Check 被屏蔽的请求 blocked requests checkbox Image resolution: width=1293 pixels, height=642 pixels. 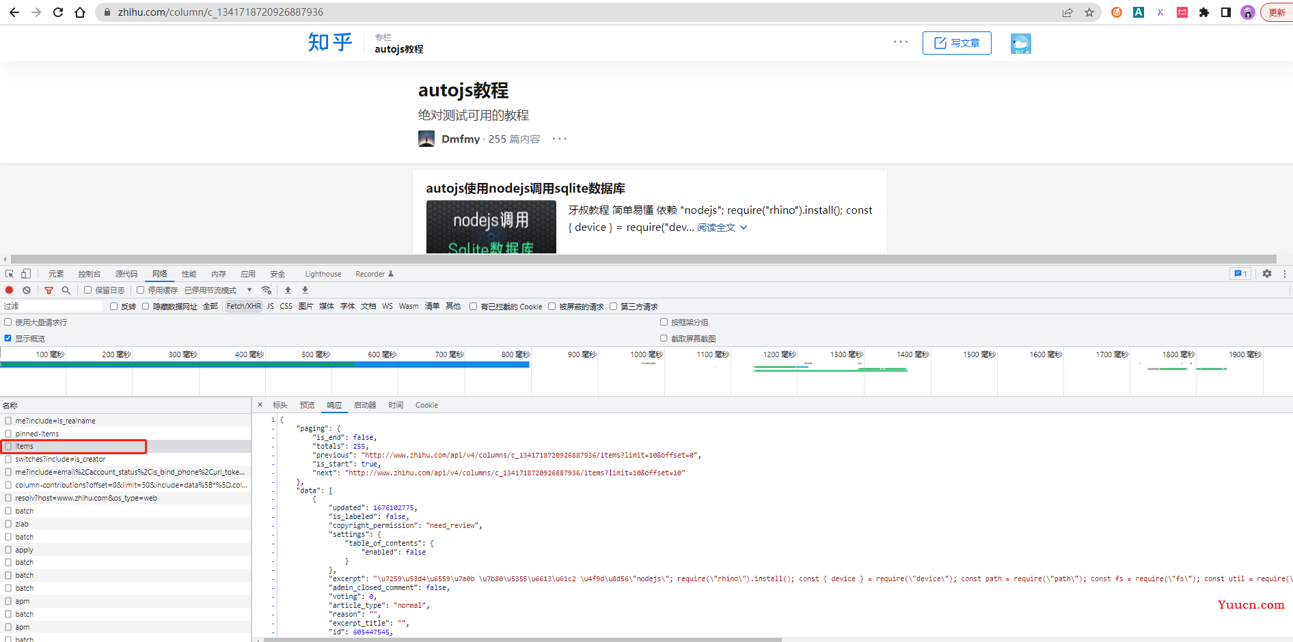(552, 307)
